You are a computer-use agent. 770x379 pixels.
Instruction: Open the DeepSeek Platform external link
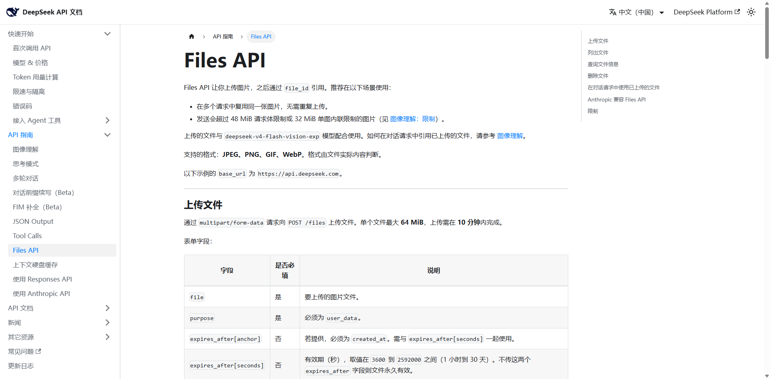point(707,12)
